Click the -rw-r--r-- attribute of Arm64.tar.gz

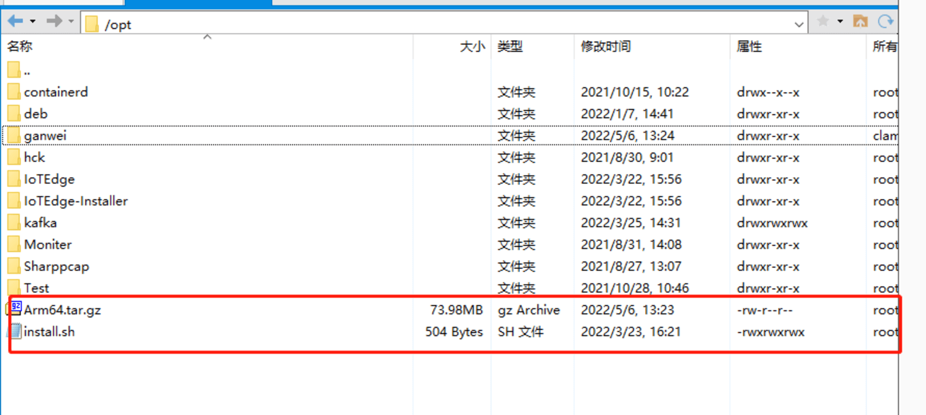pos(765,310)
